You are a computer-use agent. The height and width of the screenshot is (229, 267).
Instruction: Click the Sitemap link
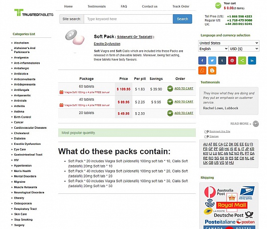[214, 136]
